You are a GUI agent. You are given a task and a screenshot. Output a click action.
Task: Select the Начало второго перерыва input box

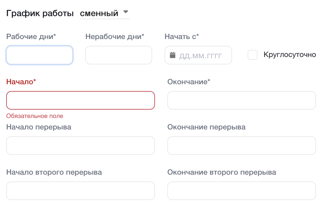click(x=81, y=191)
